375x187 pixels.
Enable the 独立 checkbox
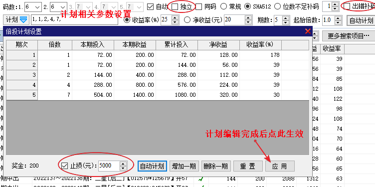(175, 6)
